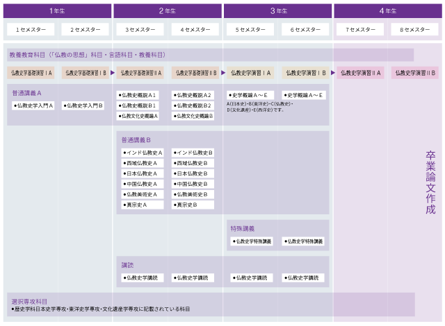Click the 選択専攻科目 heading

[x=29, y=302]
